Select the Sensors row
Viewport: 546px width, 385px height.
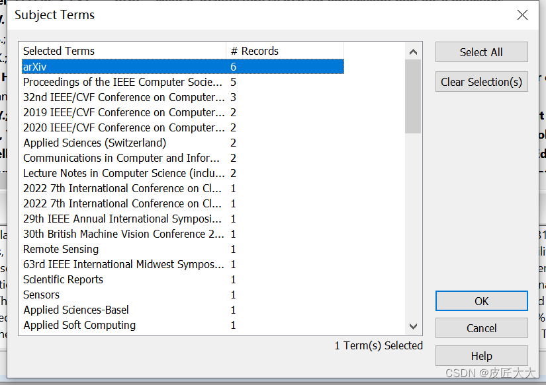click(183, 295)
